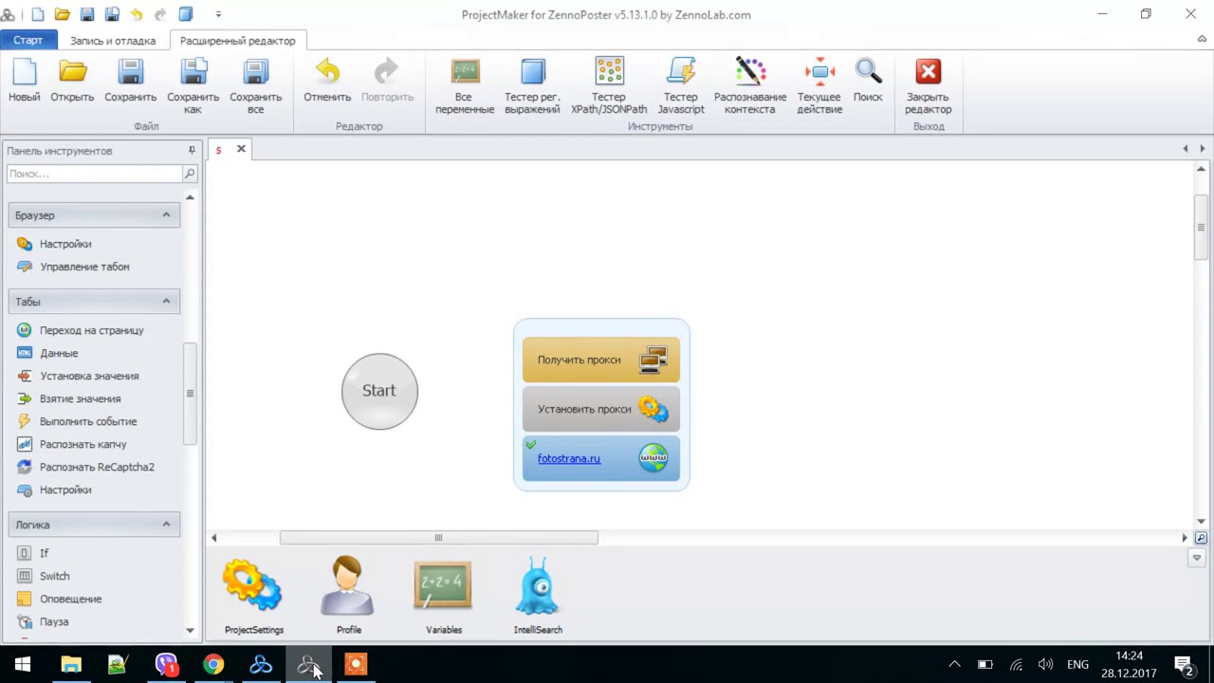Close the 's' project tab
Image resolution: width=1214 pixels, height=683 pixels.
pyautogui.click(x=241, y=149)
